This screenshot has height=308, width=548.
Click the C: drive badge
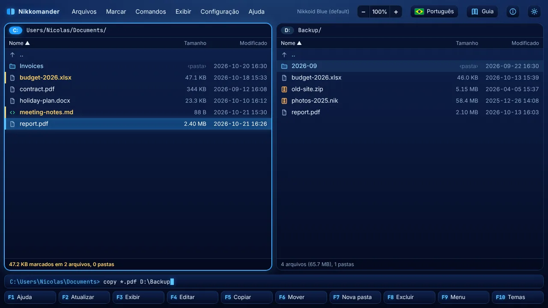click(15, 30)
